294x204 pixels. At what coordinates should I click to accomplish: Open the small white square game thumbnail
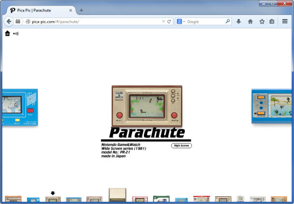[240, 198]
